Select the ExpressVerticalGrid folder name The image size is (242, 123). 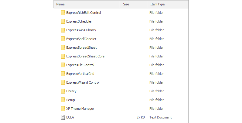80,74
